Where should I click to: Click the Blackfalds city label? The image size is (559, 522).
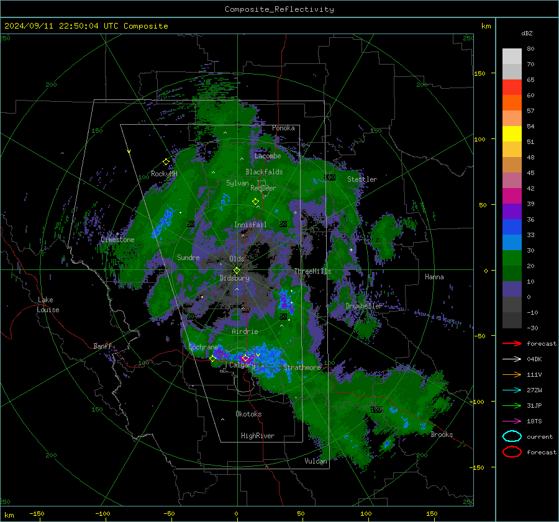(x=264, y=172)
